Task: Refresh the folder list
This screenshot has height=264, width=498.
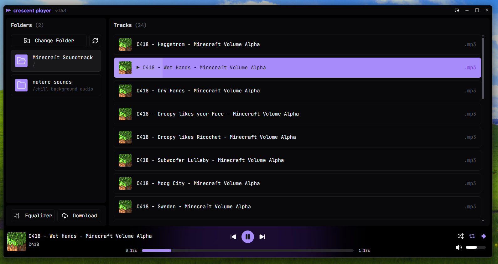Action: pyautogui.click(x=95, y=41)
